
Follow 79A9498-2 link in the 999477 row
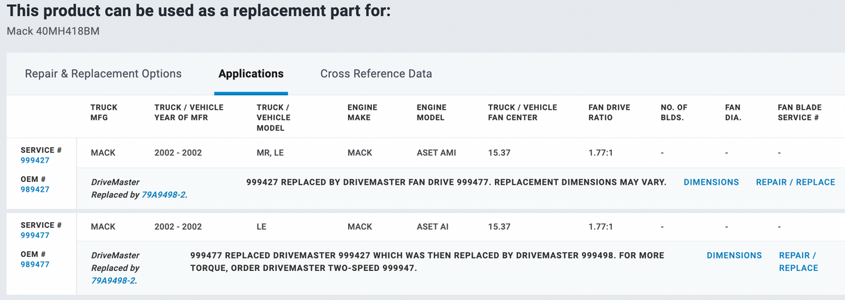pos(113,281)
